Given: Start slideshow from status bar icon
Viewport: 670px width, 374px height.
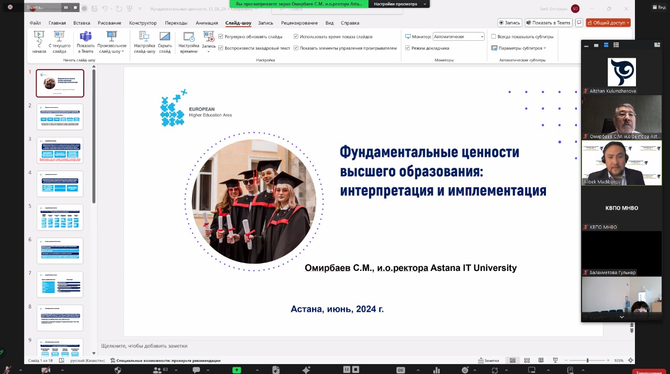Looking at the screenshot, I should click(x=555, y=360).
